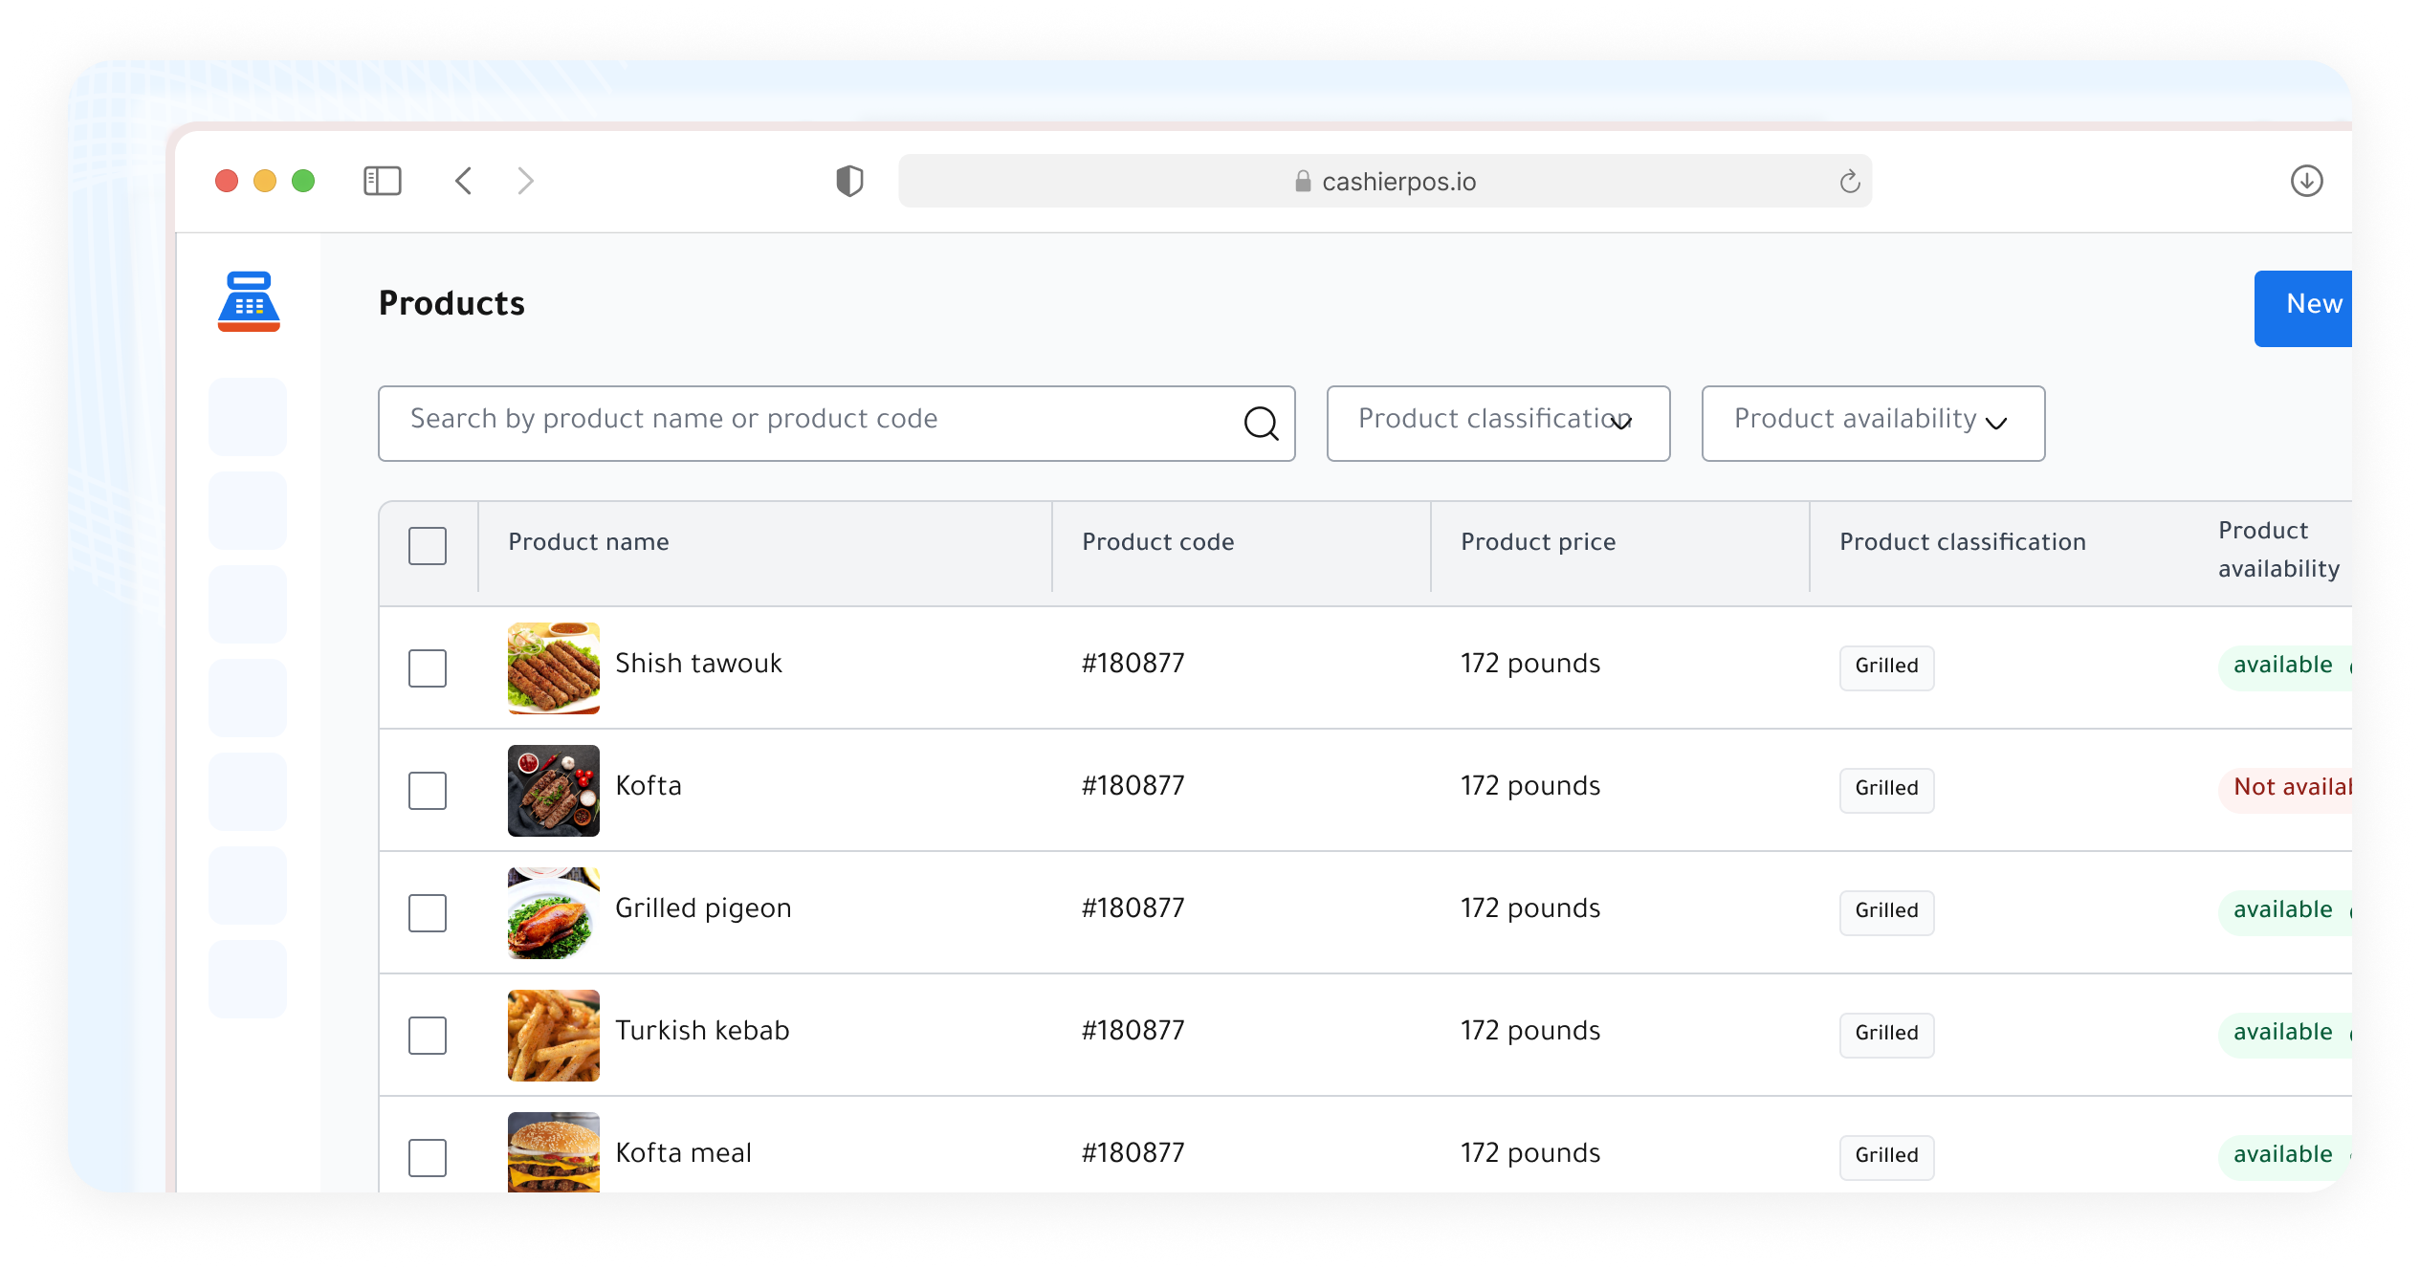
Task: Click the Grilled tag on the Kofta row
Action: pyautogui.click(x=1886, y=790)
